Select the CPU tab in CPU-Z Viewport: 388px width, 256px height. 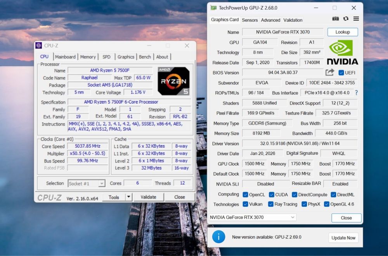44,56
